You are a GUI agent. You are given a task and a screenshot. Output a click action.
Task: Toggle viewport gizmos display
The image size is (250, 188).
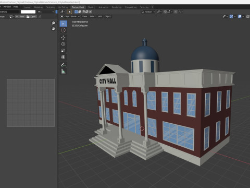point(231,16)
